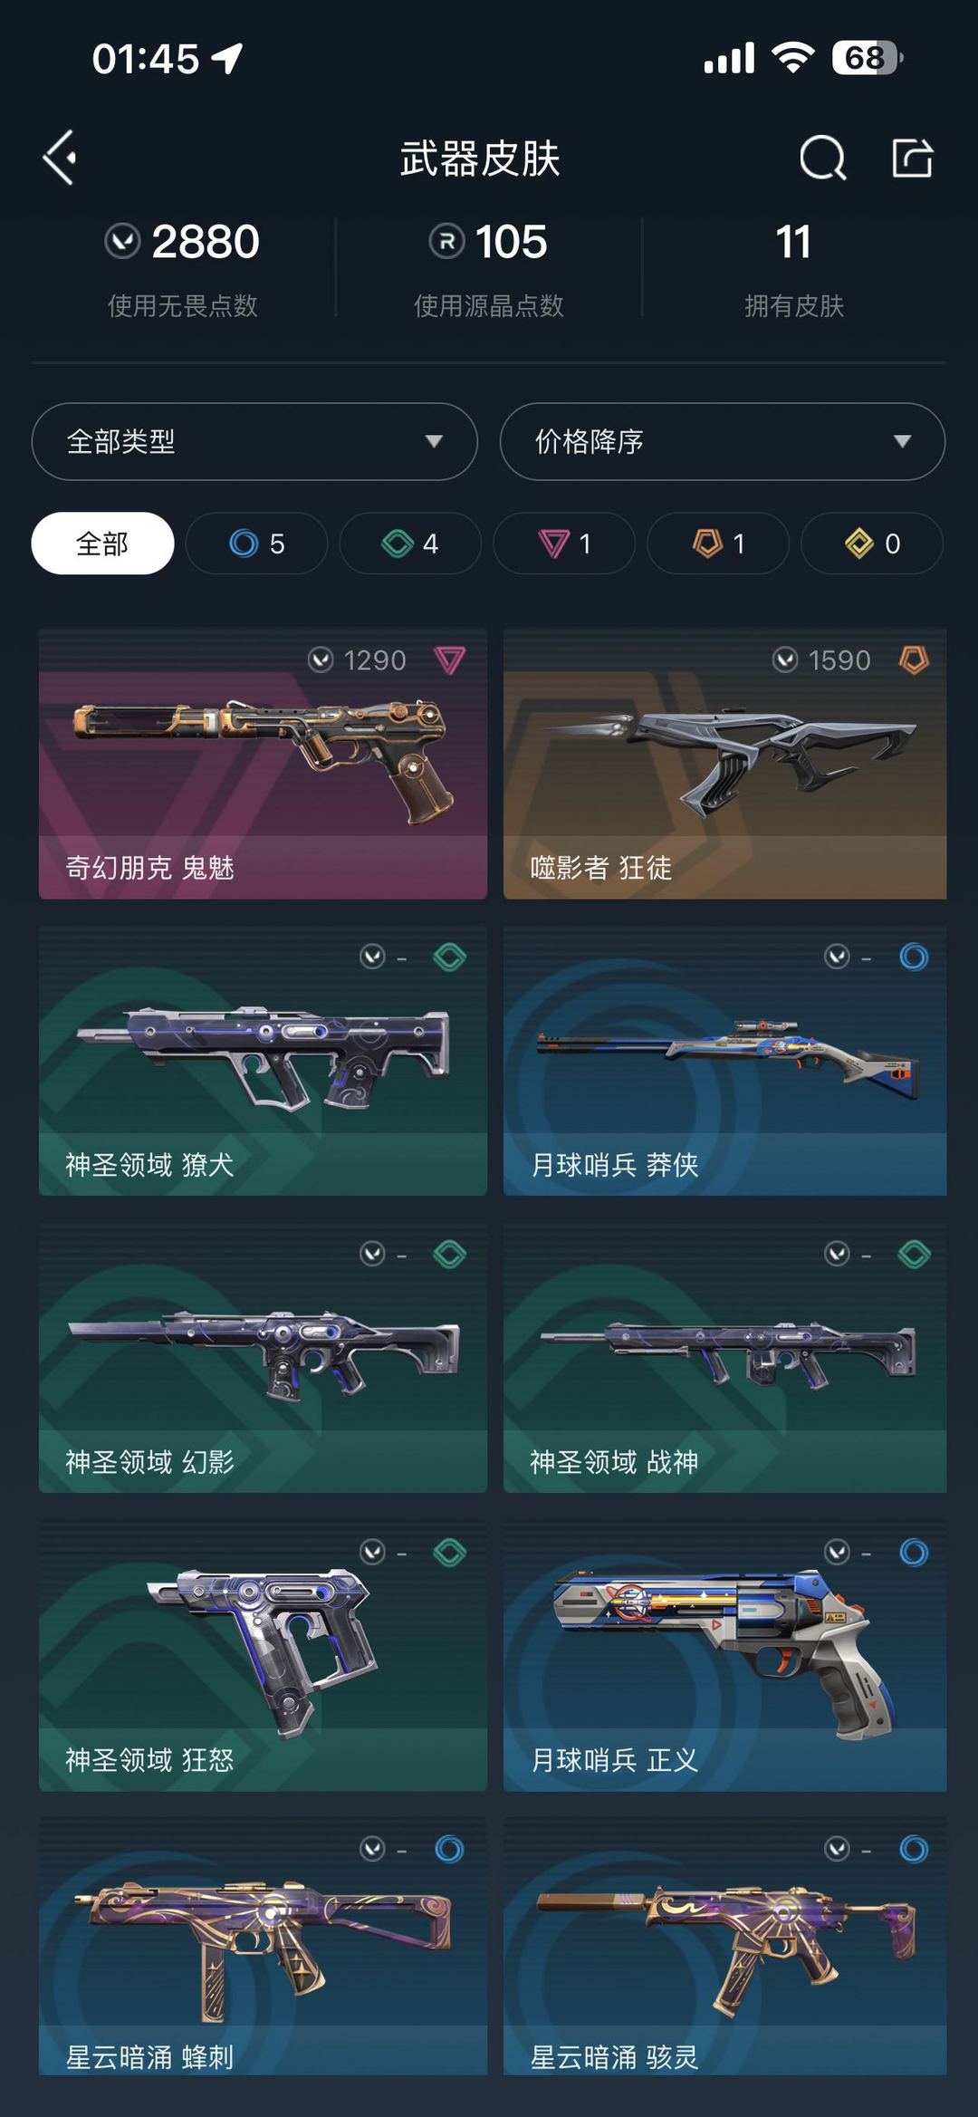The width and height of the screenshot is (978, 2117).
Task: Filter by blue circle tier with 5 skins
Action: (x=256, y=544)
